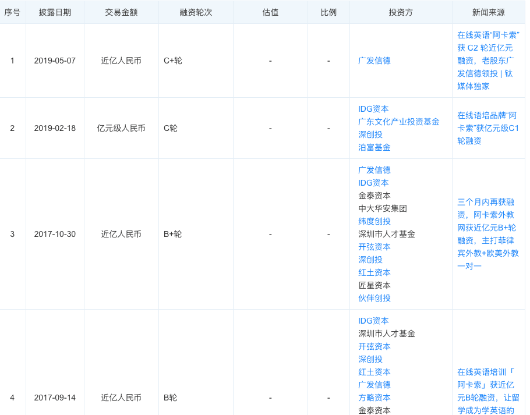The image size is (530, 415).
Task: Open 深创投 investor link in row 2
Action: 370,134
